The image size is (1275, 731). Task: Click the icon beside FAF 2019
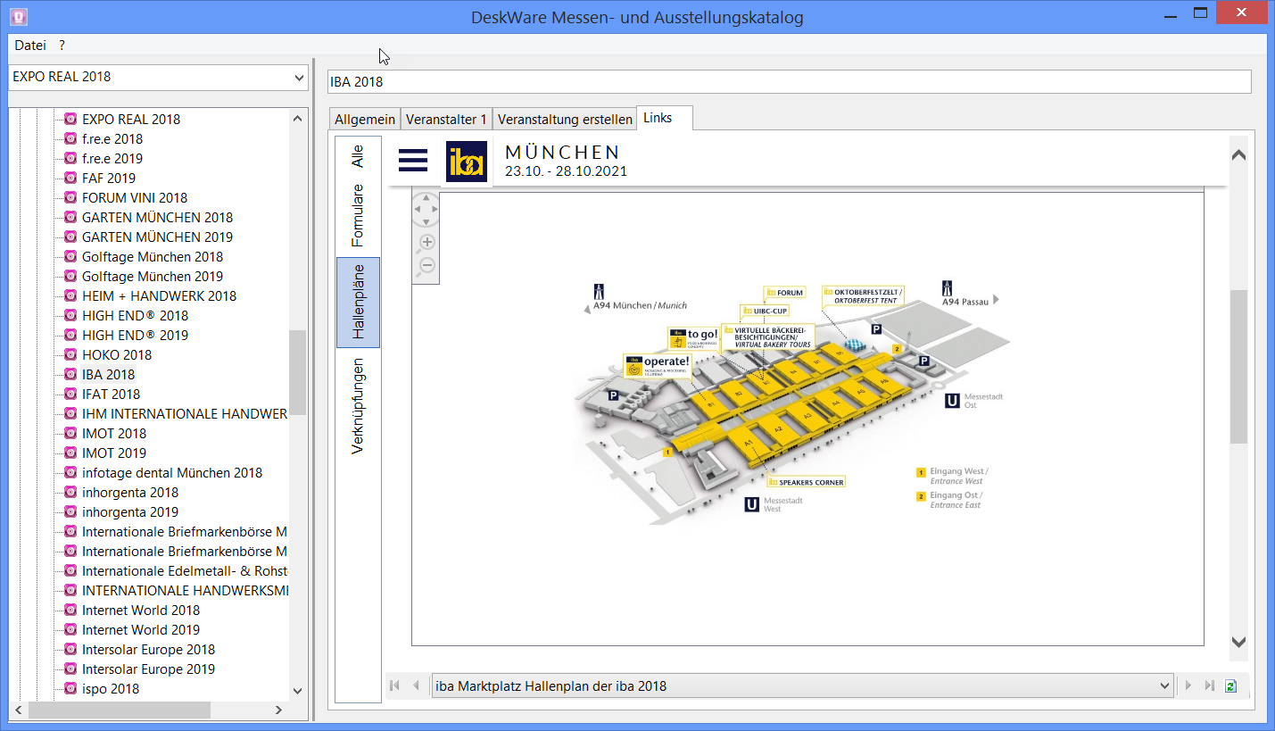click(x=70, y=178)
